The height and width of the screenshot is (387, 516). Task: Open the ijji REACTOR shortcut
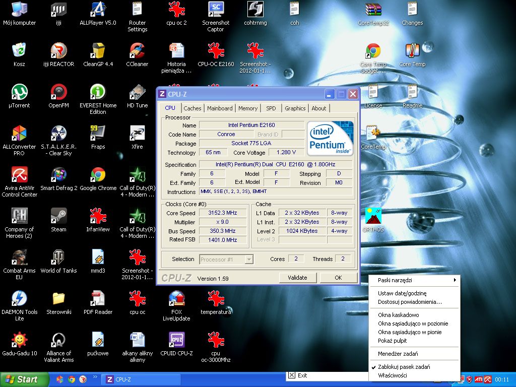coord(58,55)
